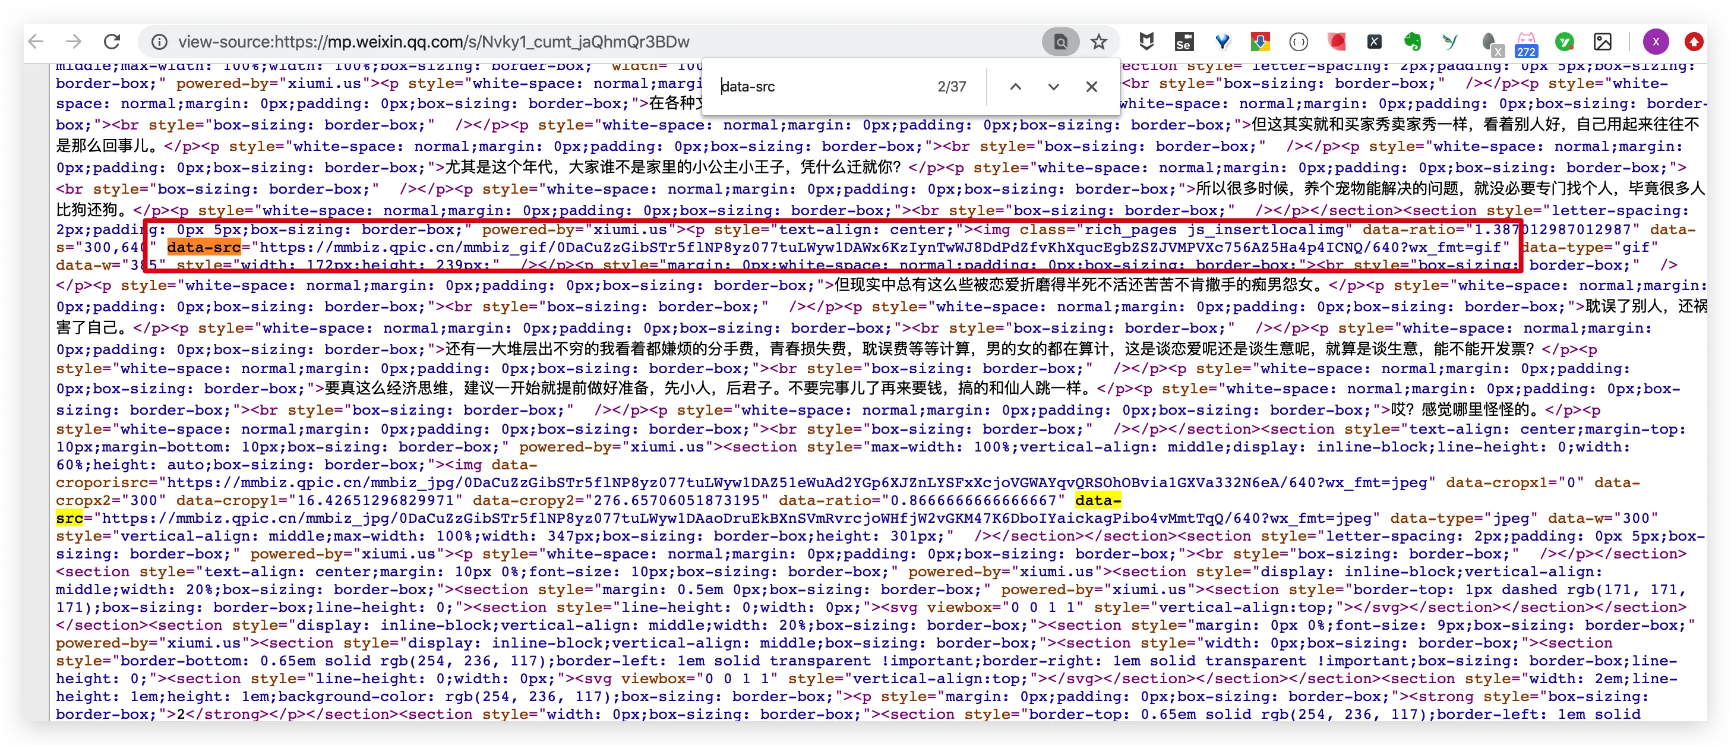Go to previous find match
The image size is (1731, 745).
click(1015, 87)
